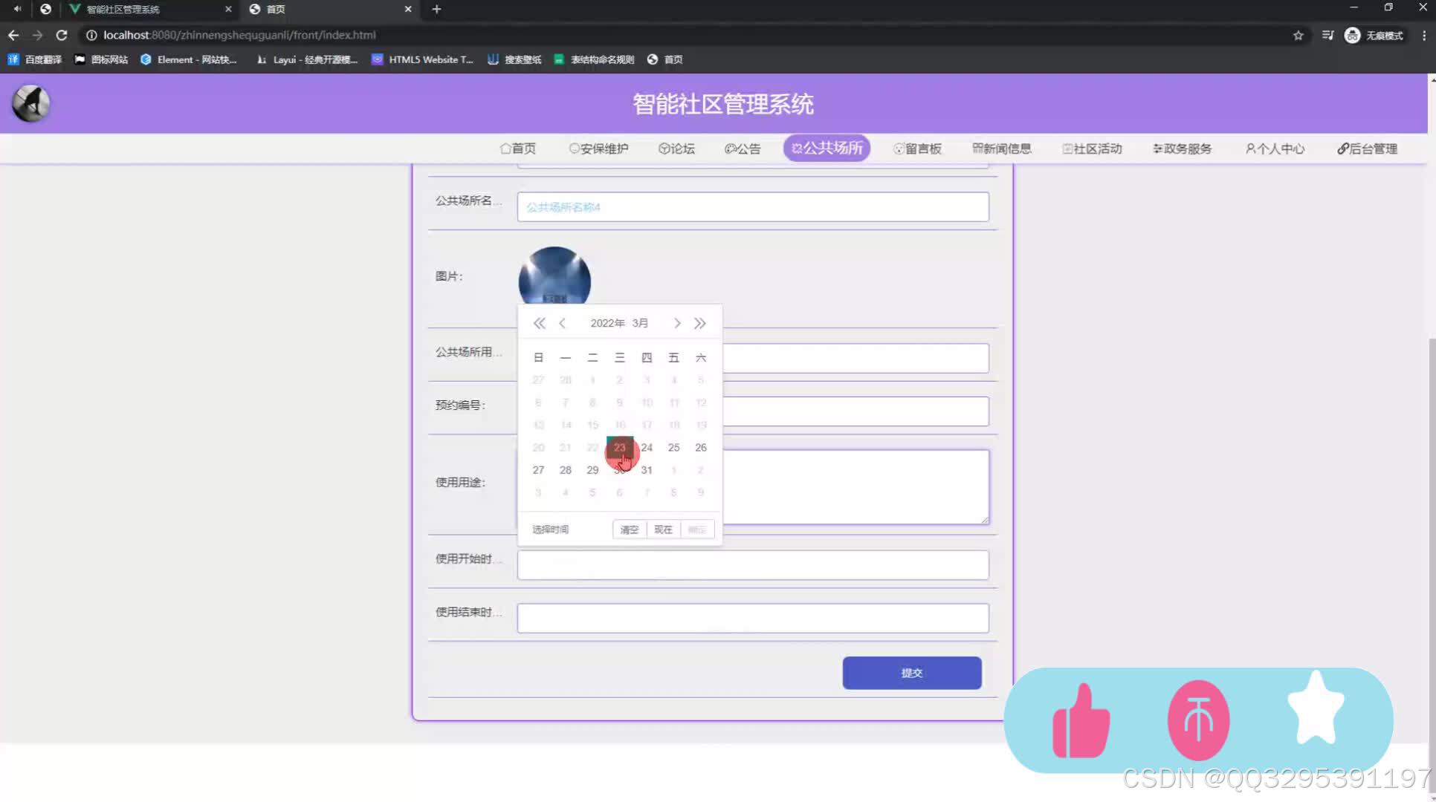Open 表结构命名规则 bookmark
1436x802 pixels.
tap(594, 59)
